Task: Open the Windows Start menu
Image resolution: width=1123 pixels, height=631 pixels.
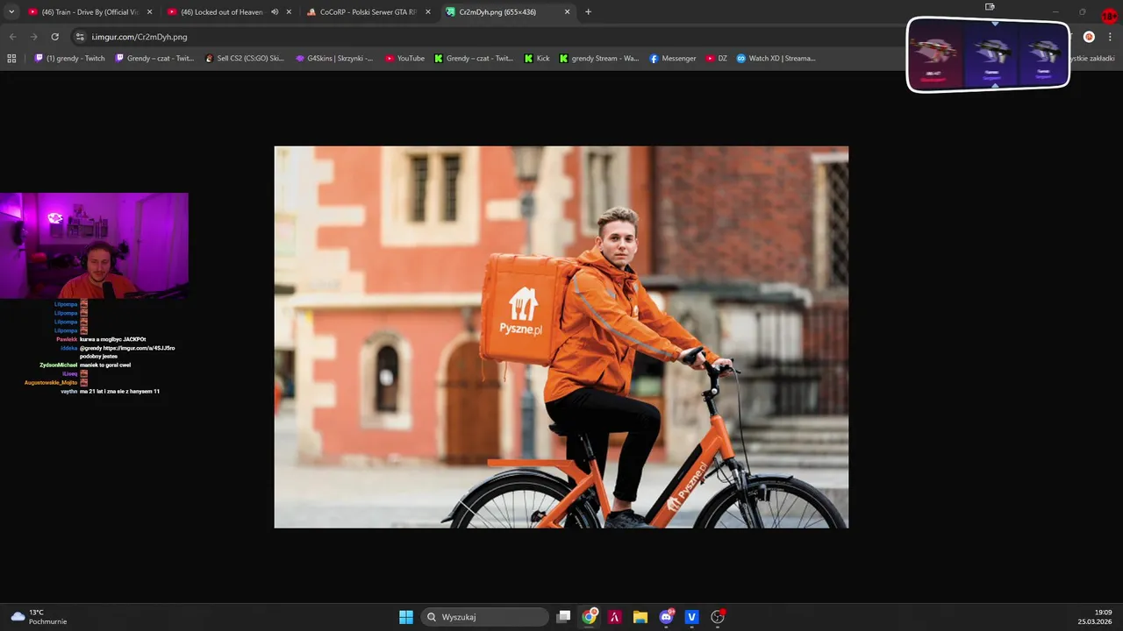Action: click(406, 617)
